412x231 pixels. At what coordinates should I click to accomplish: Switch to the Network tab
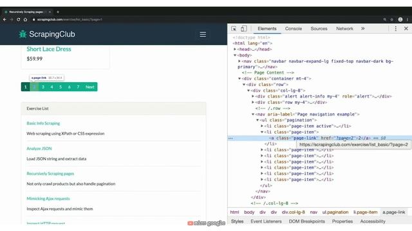(345, 28)
